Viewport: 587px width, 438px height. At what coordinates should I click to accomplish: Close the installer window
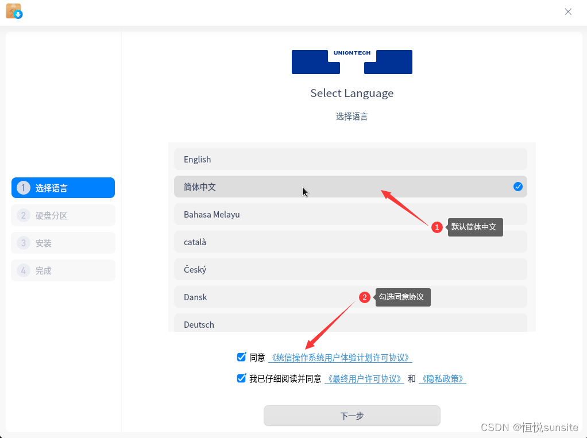(568, 11)
